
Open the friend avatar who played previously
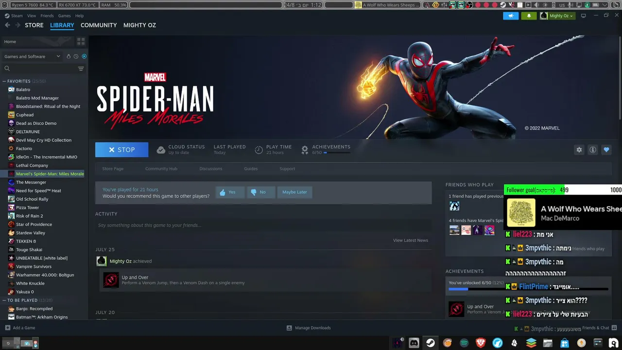coord(454,206)
